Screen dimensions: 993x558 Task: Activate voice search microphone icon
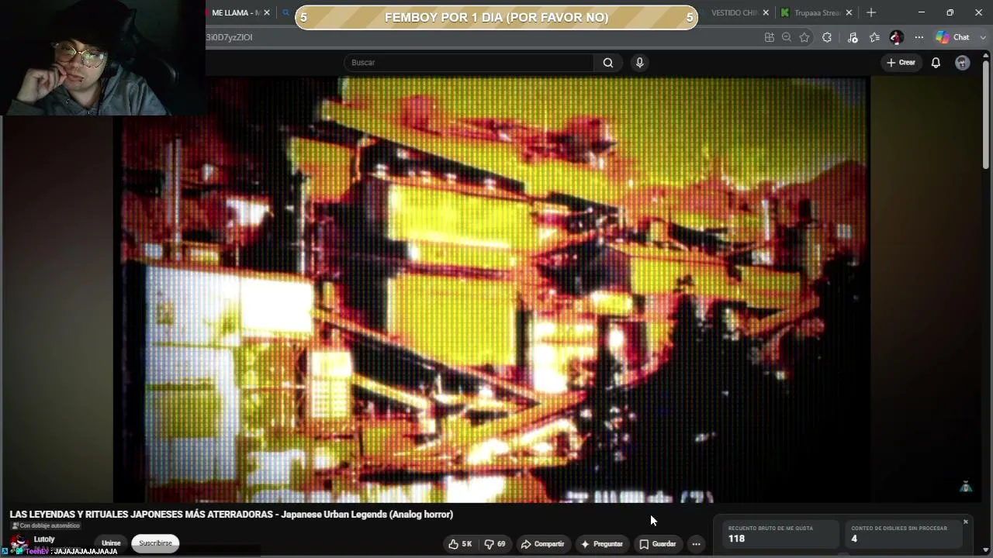639,63
